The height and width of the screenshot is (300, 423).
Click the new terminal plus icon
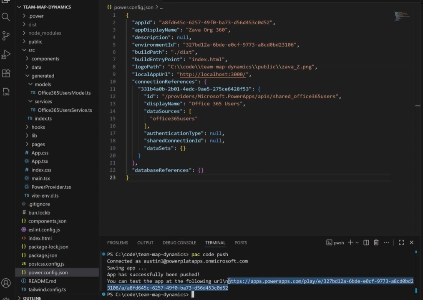pyautogui.click(x=350, y=242)
